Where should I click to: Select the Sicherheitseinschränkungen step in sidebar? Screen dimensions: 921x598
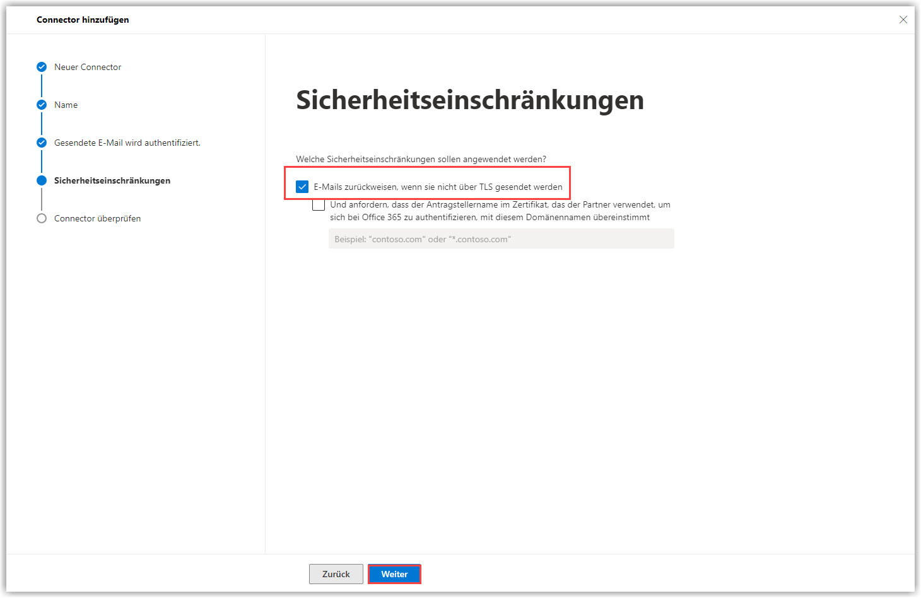(112, 180)
